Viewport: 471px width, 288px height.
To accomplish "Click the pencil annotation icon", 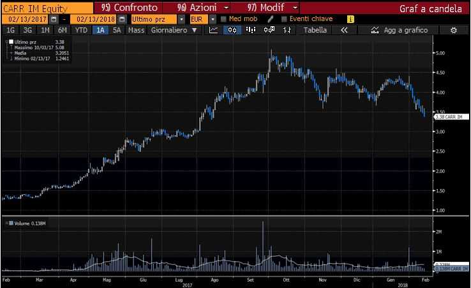I will (x=271, y=19).
